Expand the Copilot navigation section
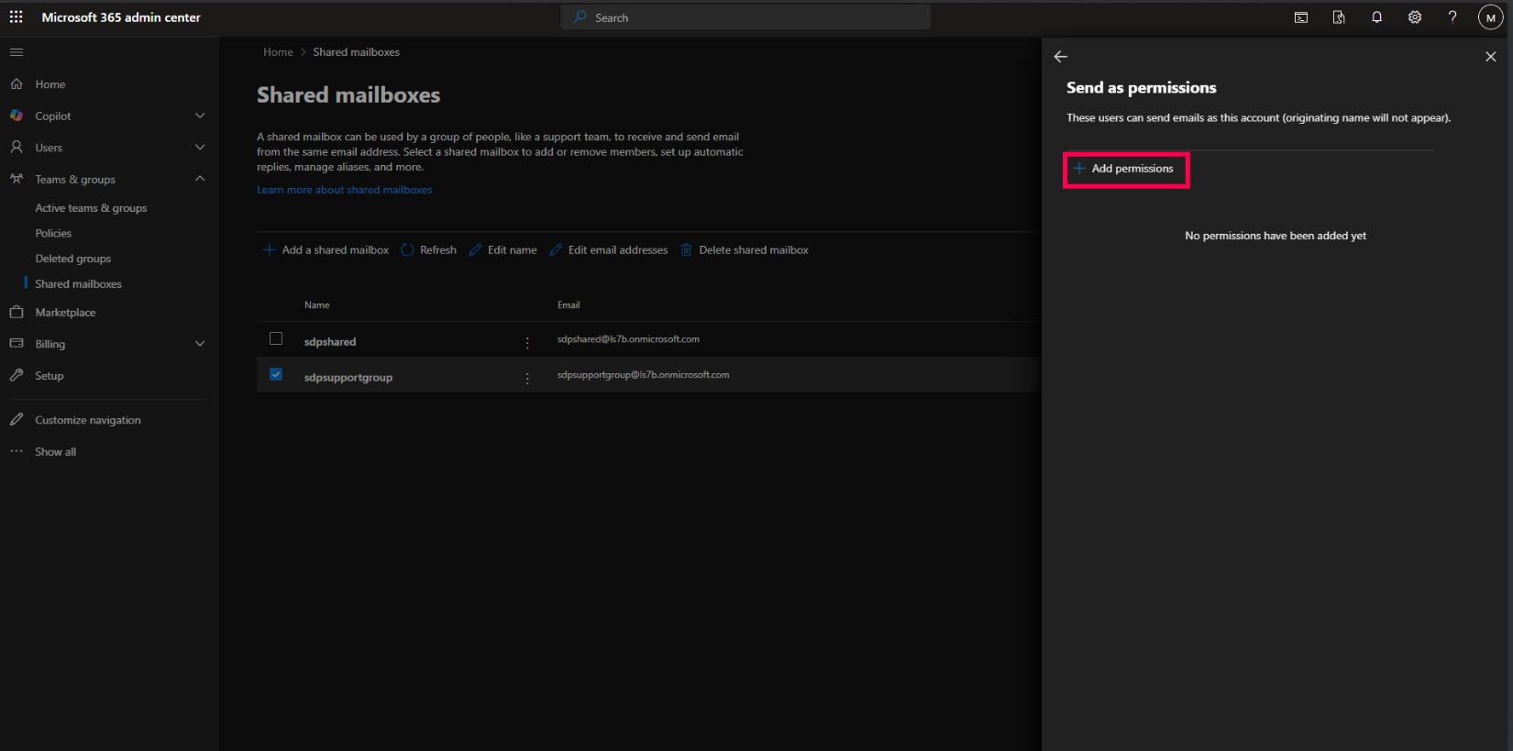This screenshot has width=1513, height=751. (x=200, y=116)
